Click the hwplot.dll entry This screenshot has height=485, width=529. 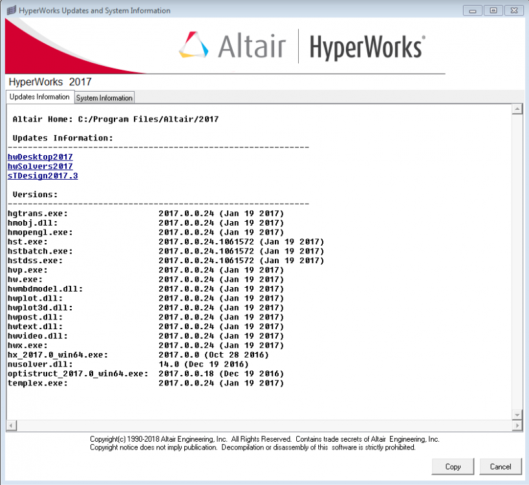pos(146,299)
